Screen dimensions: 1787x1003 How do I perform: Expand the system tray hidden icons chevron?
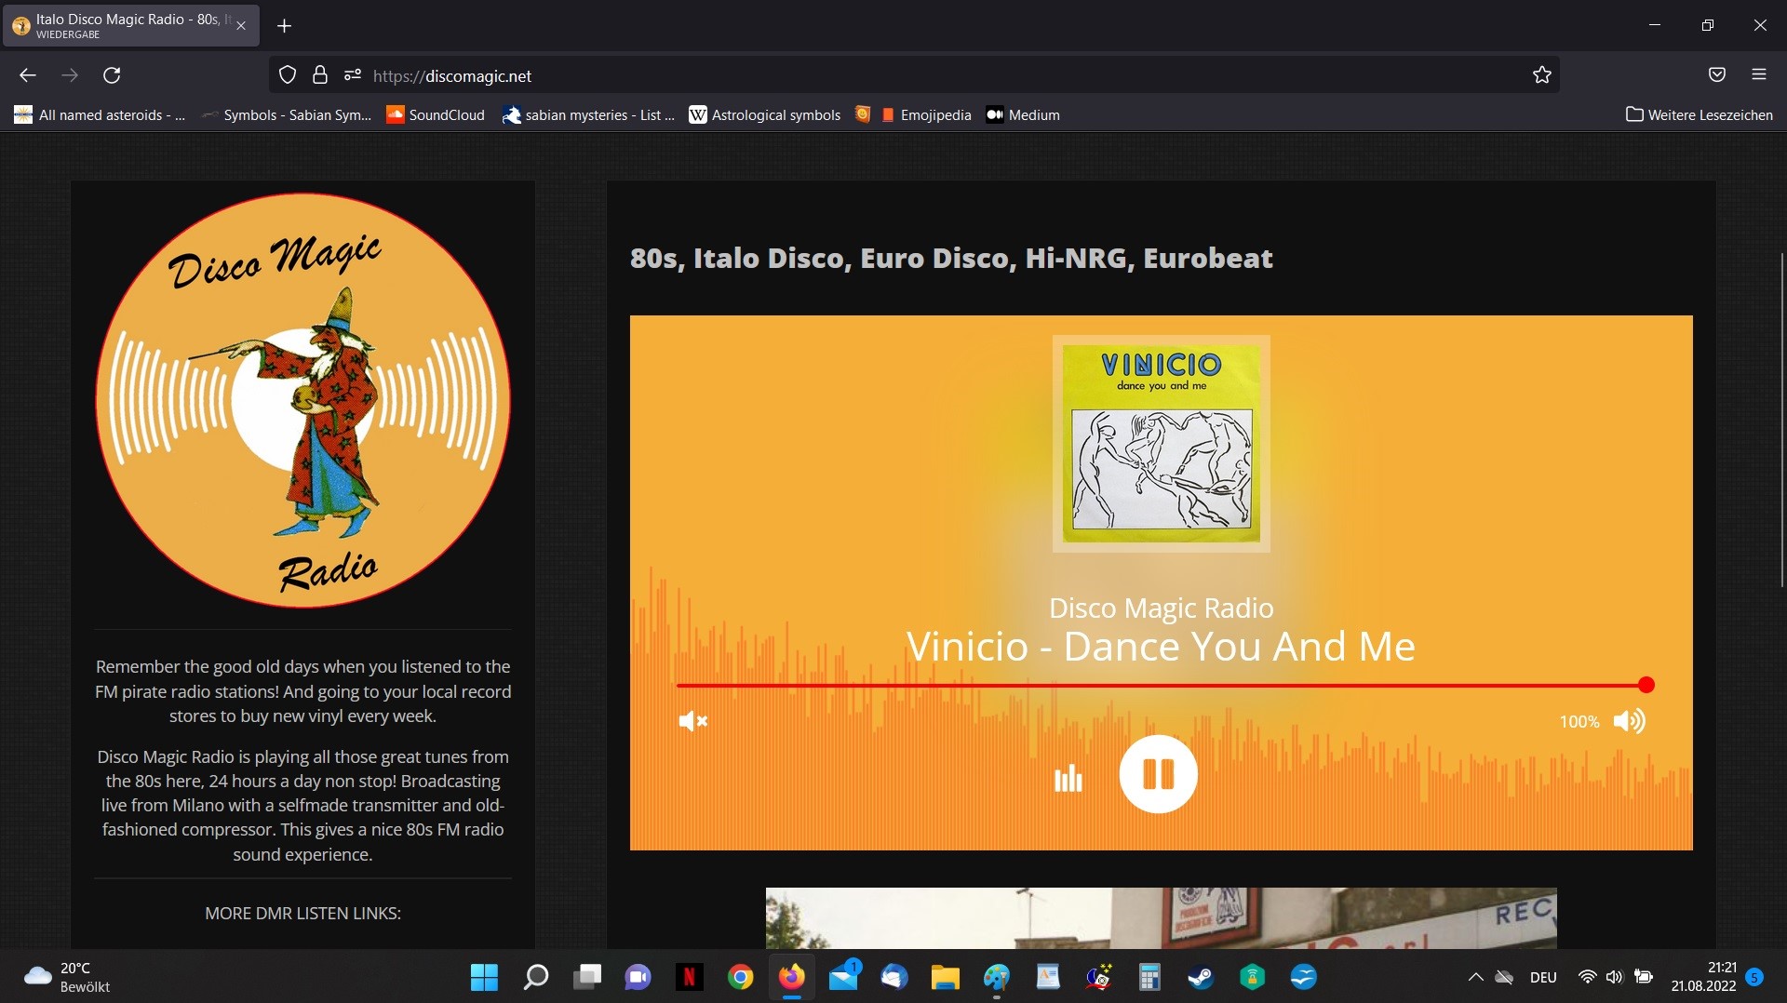coord(1475,977)
